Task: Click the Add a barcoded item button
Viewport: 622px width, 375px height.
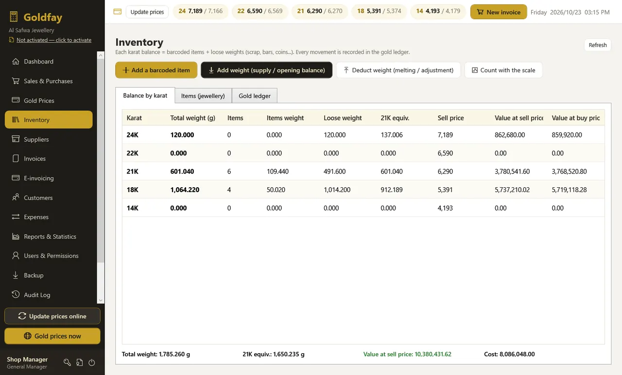Action: [x=156, y=70]
